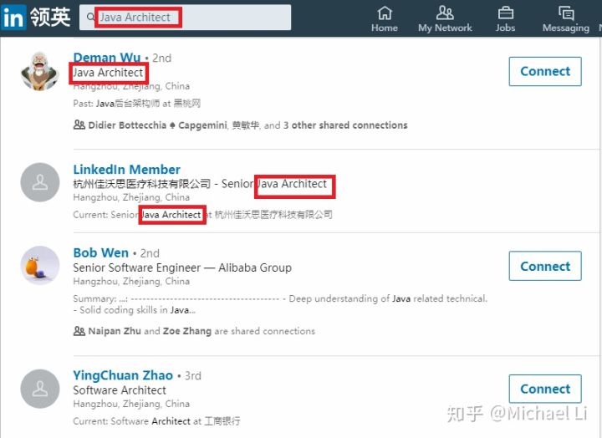Open the My Network icon
The image size is (602, 438).
[445, 13]
